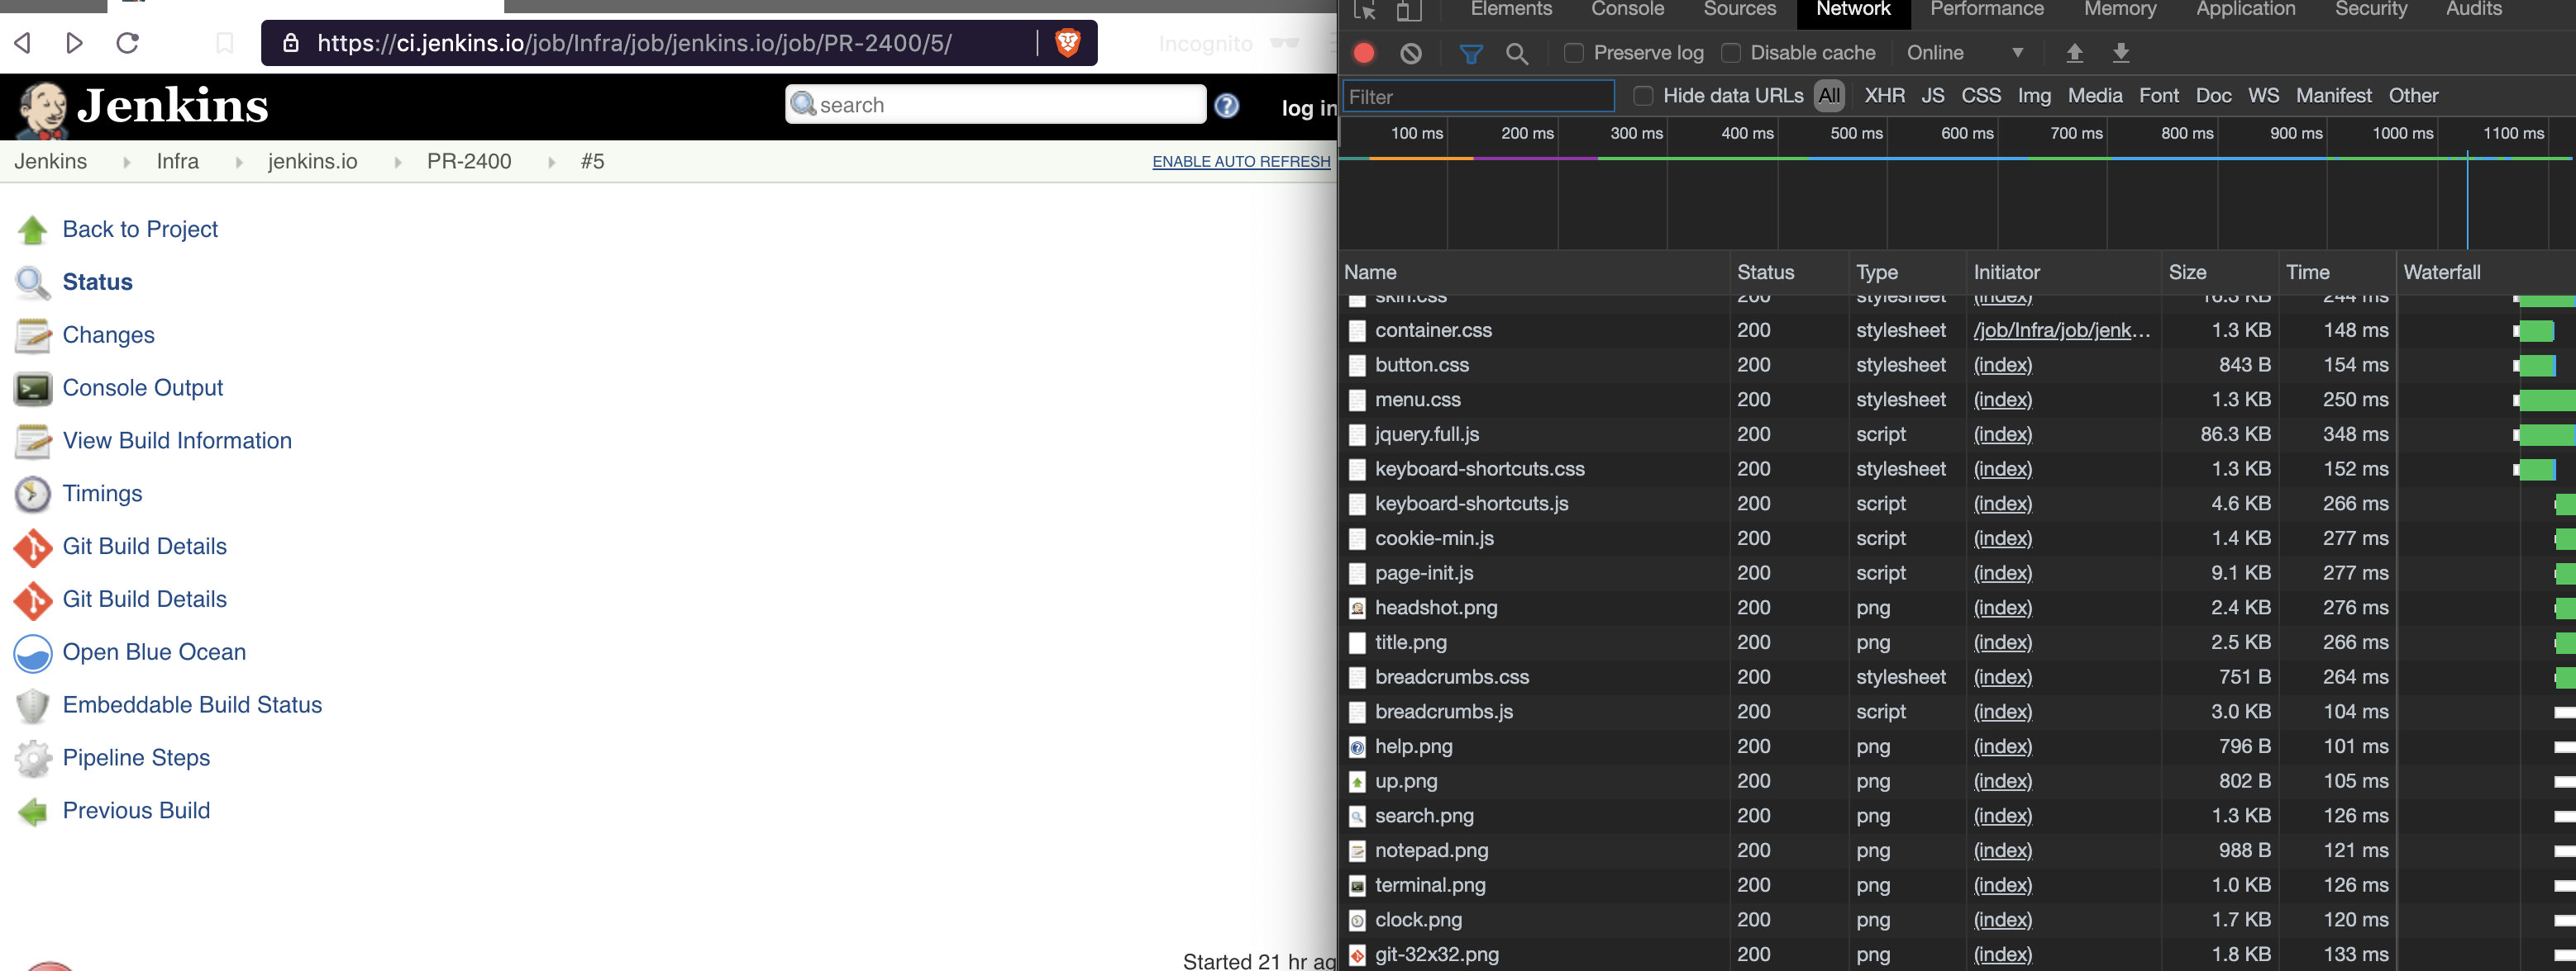
Task: Enable the Disable cache checkbox
Action: point(1730,53)
